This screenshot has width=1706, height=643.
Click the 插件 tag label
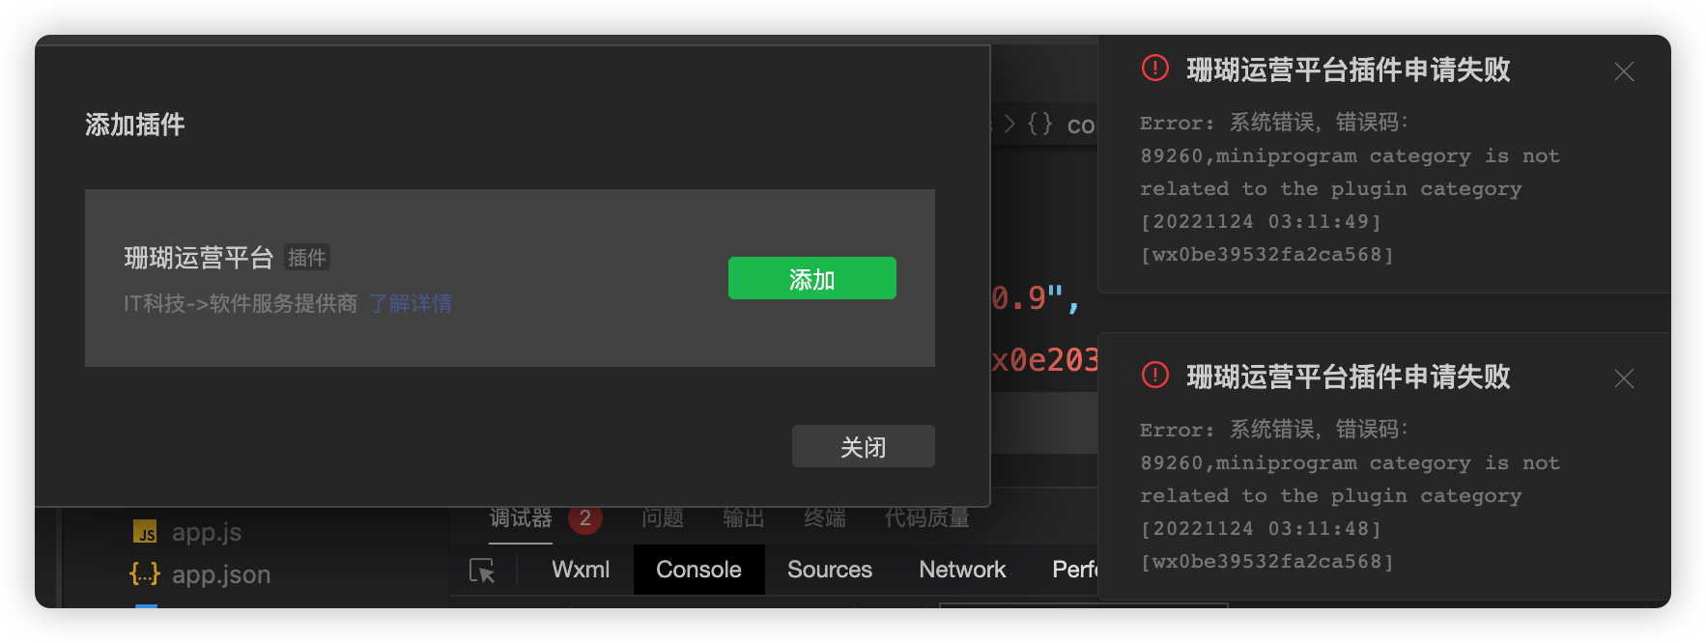click(x=307, y=258)
